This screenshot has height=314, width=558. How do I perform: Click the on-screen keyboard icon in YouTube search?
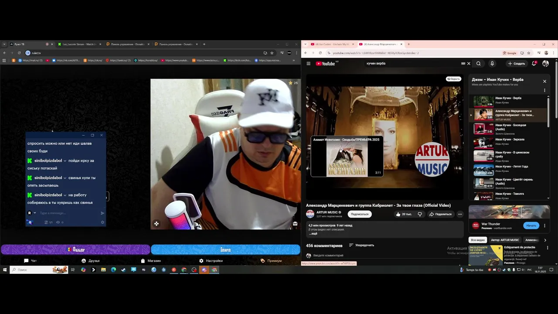pos(463,64)
